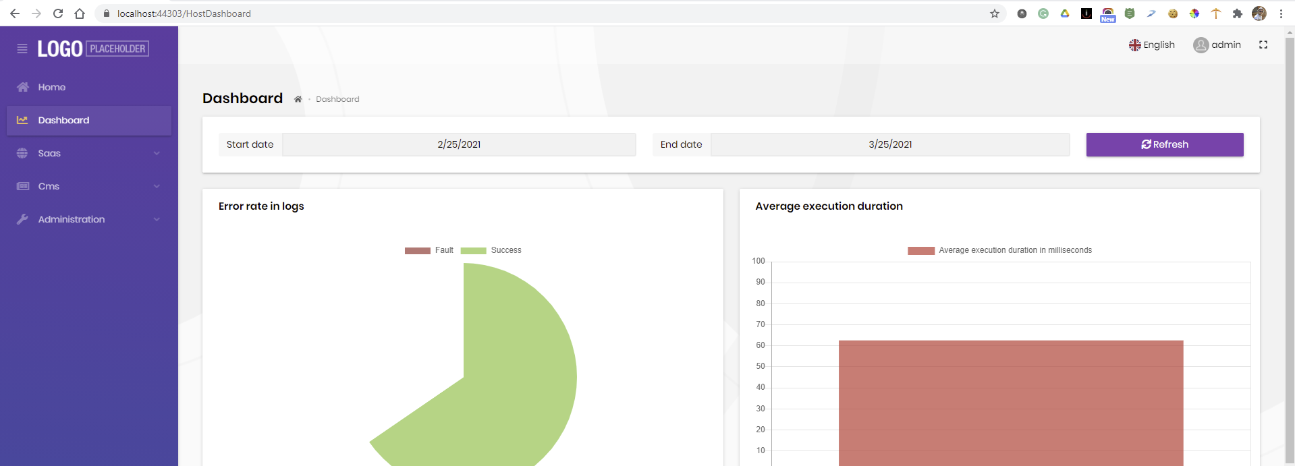This screenshot has width=1295, height=466.
Task: Toggle Success legend in pie chart
Action: pos(491,250)
